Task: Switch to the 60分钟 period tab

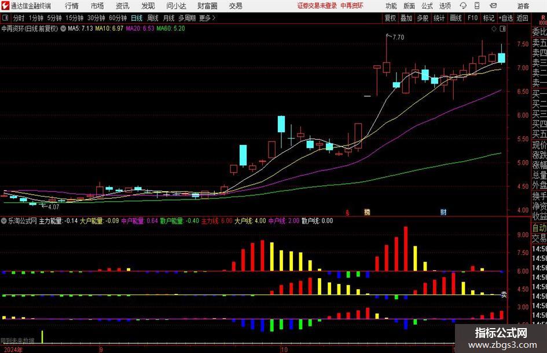Action: tap(118, 18)
